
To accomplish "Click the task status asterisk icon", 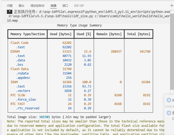I will pyautogui.click(x=9, y=12).
